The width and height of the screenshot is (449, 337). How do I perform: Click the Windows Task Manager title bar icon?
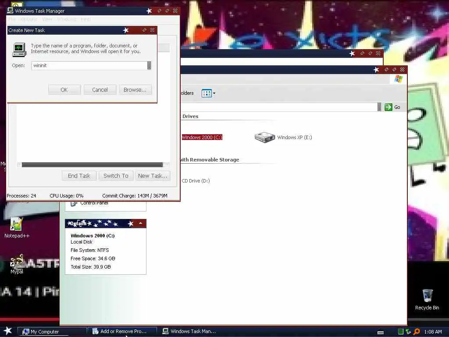pos(11,11)
